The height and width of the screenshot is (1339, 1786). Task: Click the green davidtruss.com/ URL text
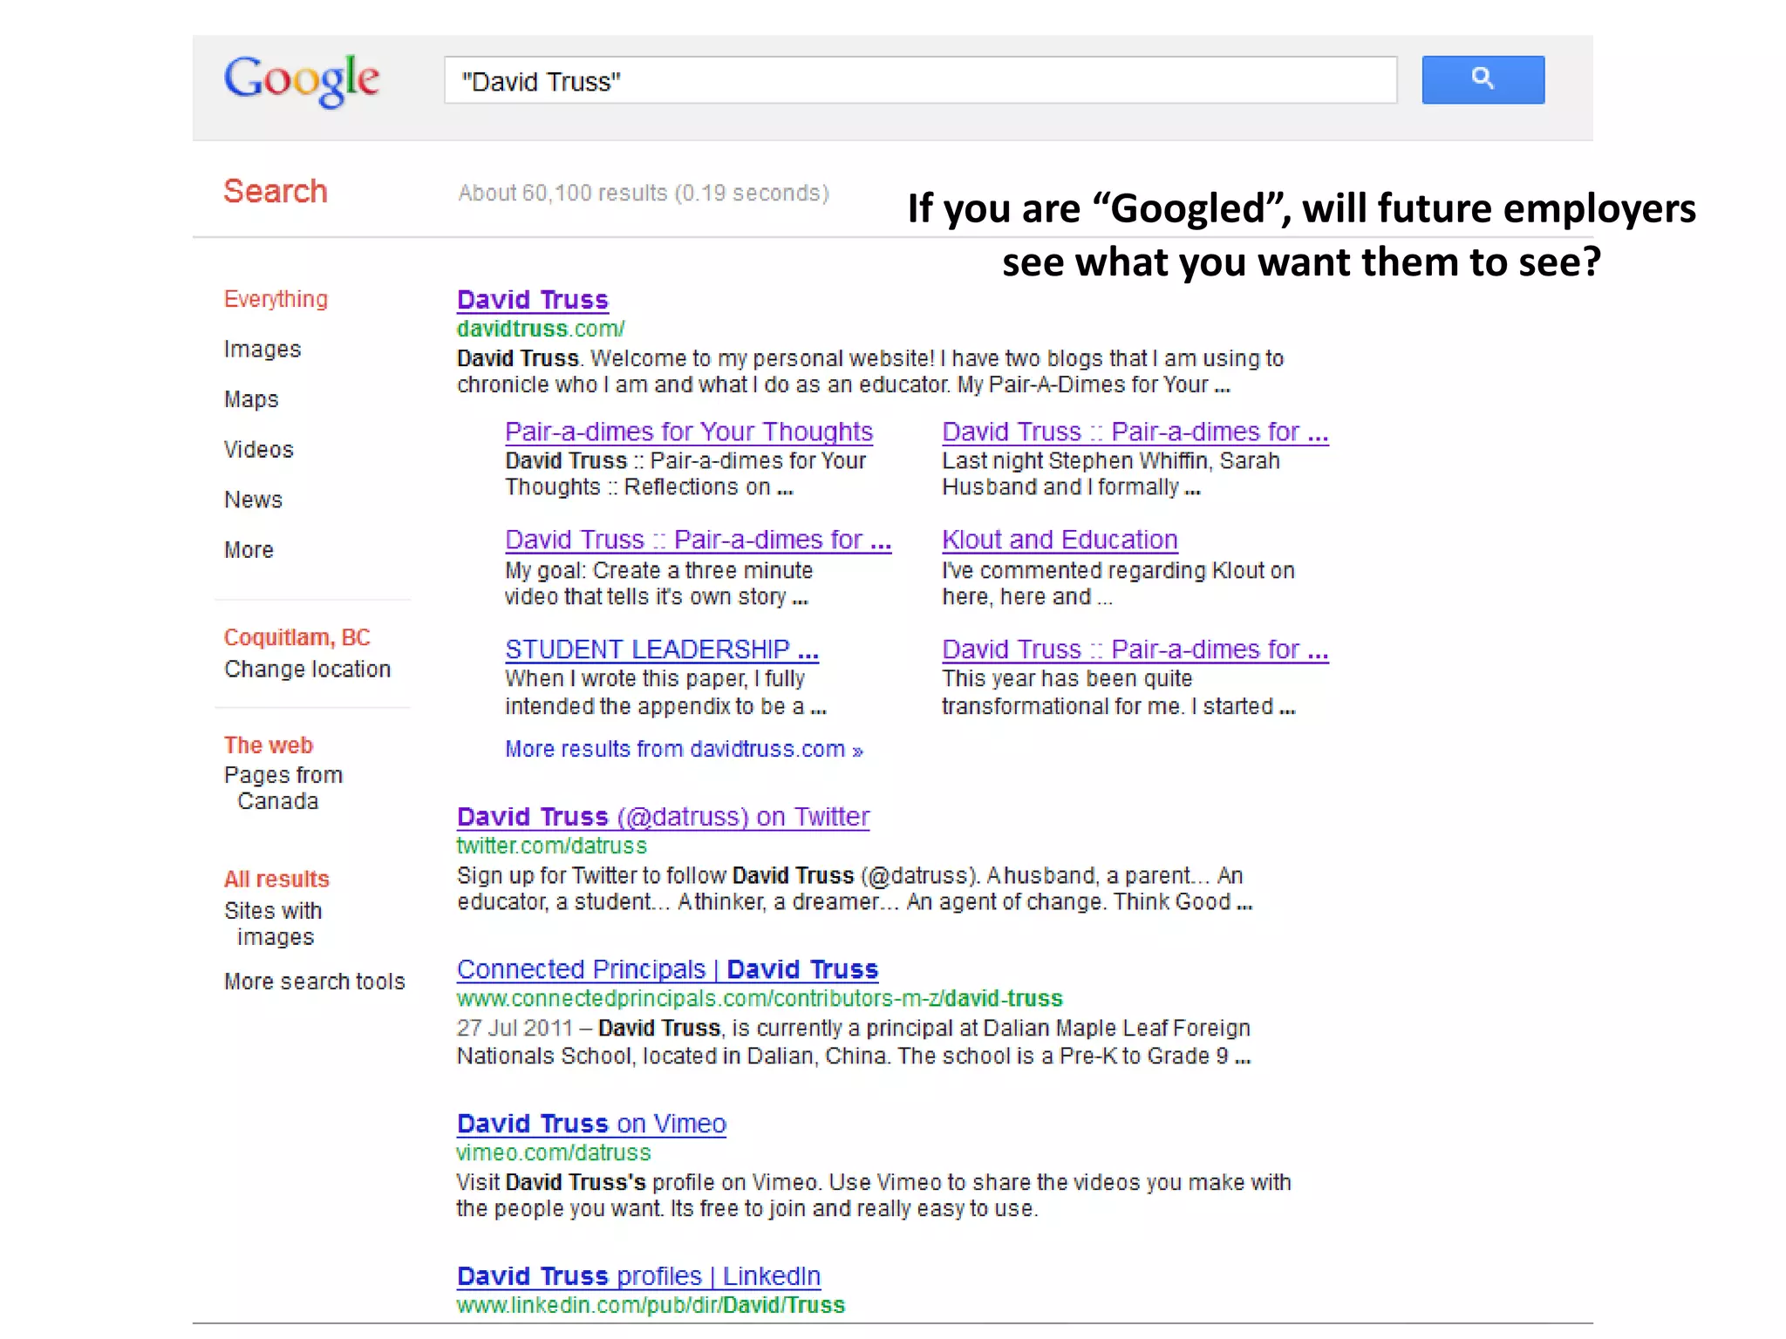point(541,329)
